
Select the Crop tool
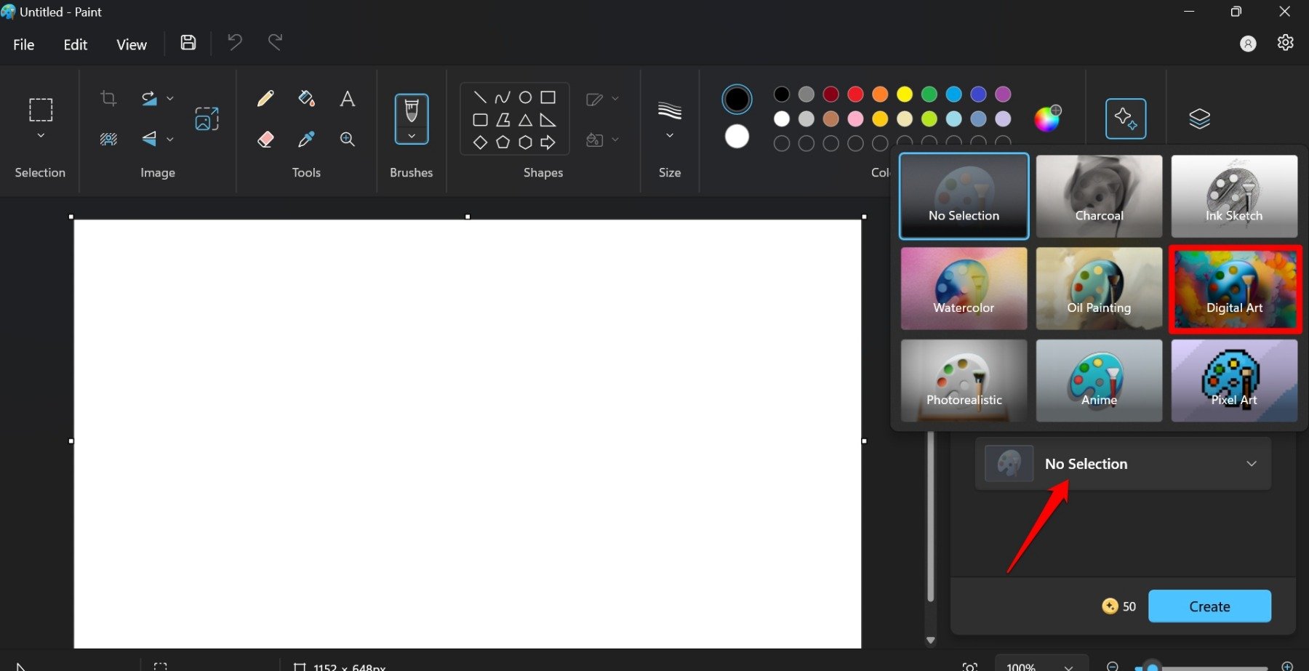coord(108,98)
